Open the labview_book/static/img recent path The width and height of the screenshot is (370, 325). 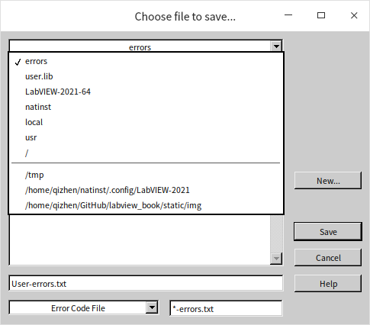point(146,205)
